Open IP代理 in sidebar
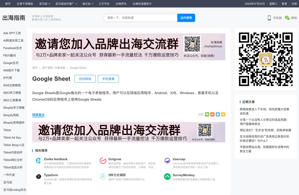Image resolution: width=299 pixels, height=195 pixels. (x=7, y=78)
